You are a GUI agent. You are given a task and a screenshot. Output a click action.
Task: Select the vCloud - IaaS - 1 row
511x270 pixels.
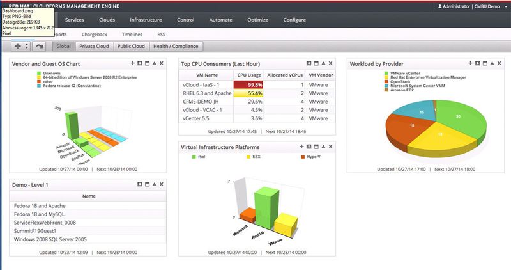[257, 85]
